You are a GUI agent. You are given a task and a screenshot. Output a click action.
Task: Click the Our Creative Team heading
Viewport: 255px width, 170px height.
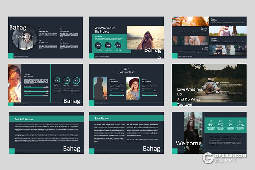[x=126, y=71]
